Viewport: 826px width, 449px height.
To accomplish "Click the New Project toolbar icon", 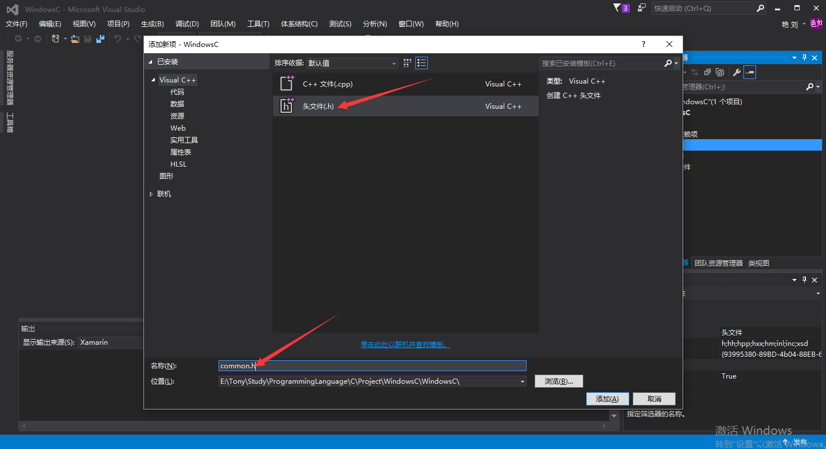I will coord(56,38).
